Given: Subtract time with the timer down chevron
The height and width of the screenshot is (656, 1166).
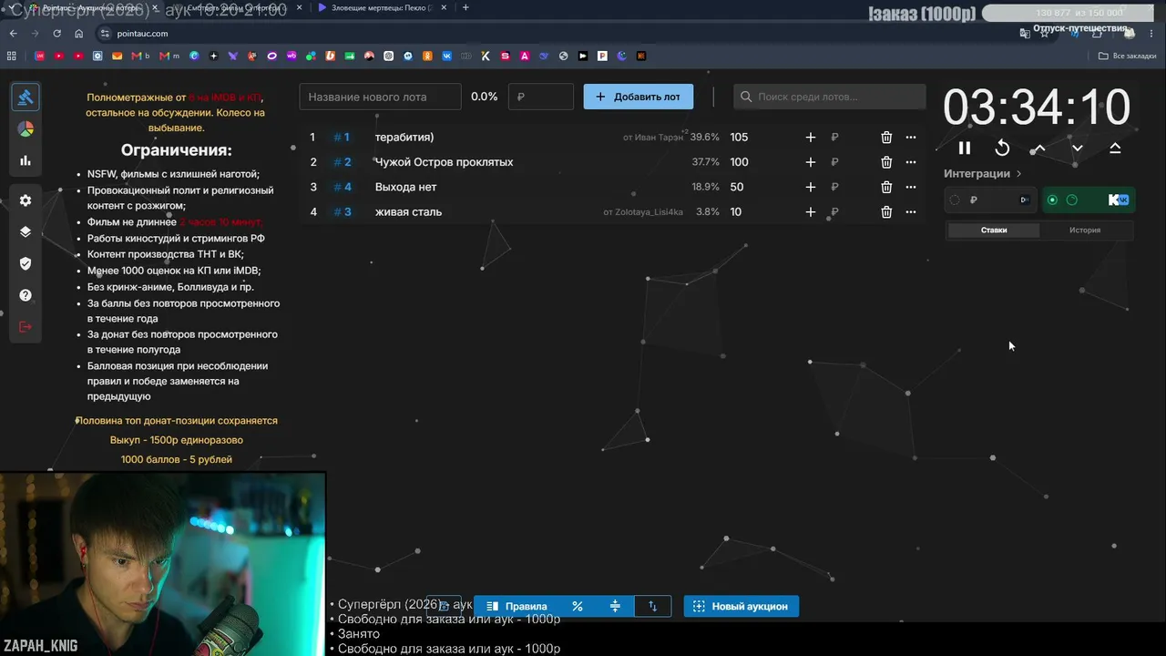Looking at the screenshot, I should click(x=1077, y=148).
